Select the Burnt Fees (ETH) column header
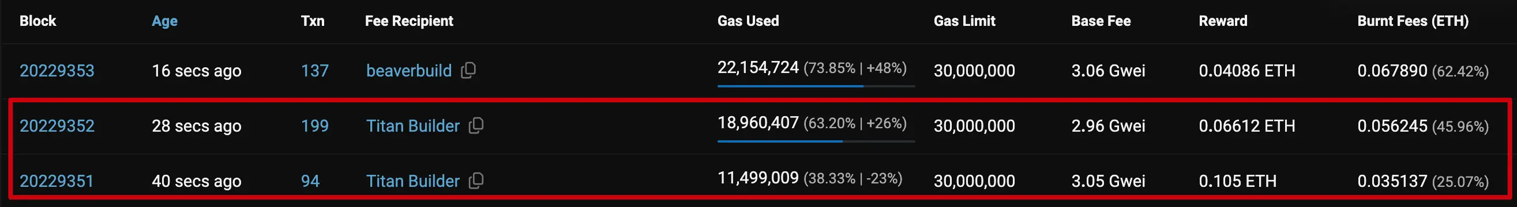 coord(1412,21)
